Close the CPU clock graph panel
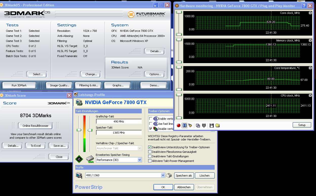This screenshot has width=316, height=196. click(x=310, y=95)
